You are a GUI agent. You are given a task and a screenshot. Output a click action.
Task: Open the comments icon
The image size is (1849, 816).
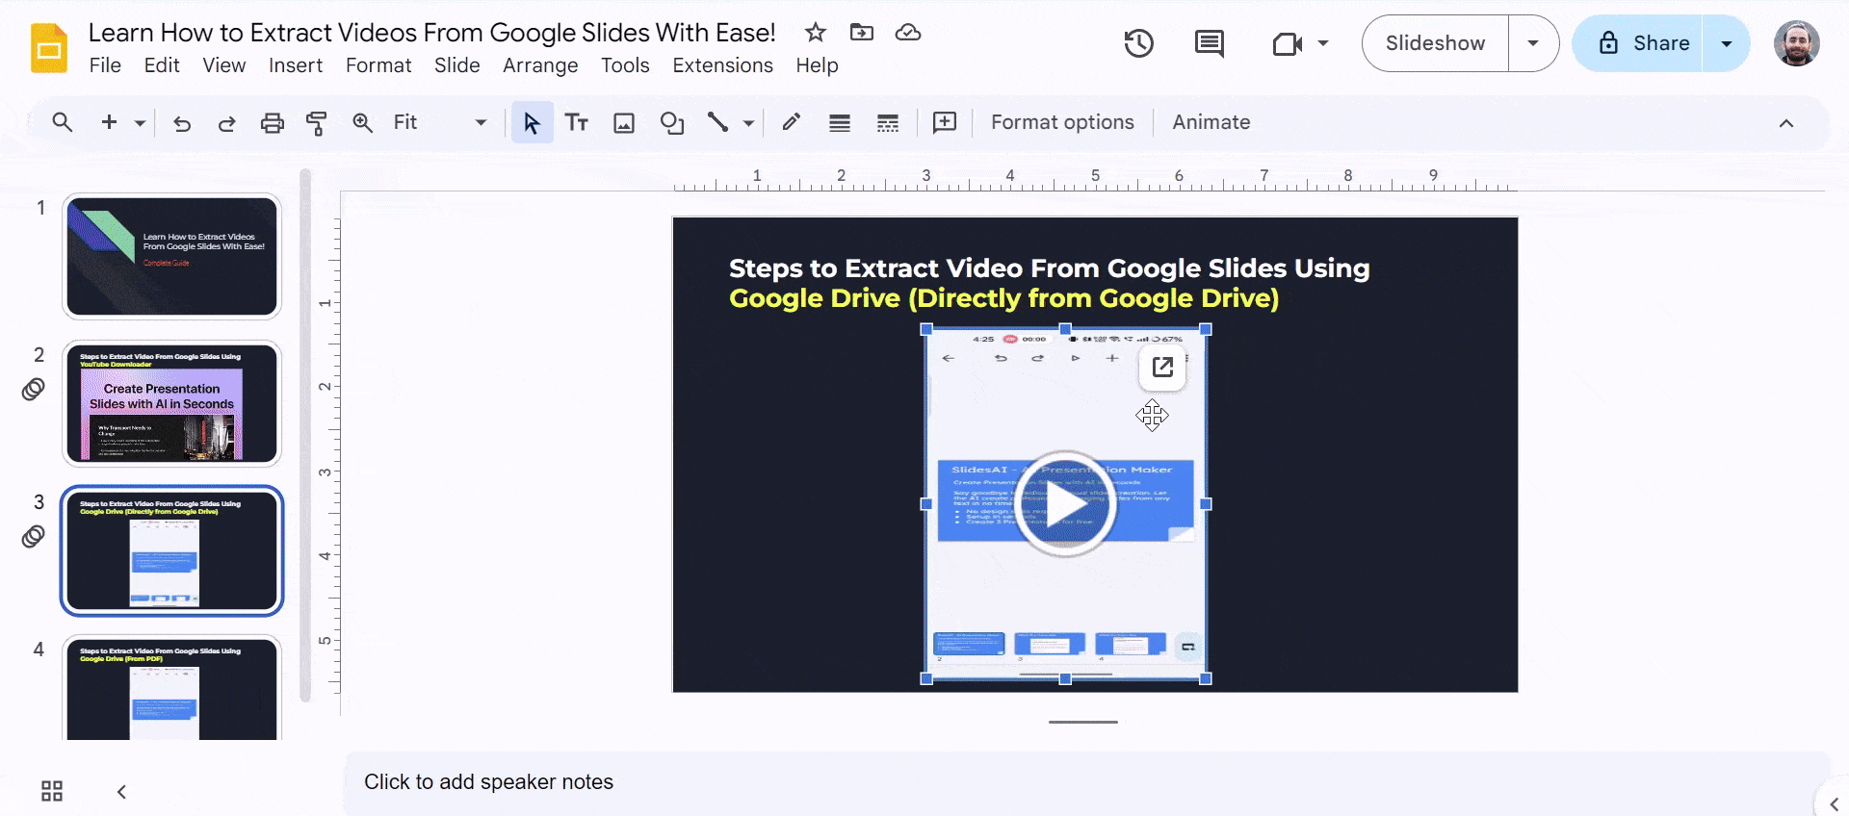pos(1209,43)
